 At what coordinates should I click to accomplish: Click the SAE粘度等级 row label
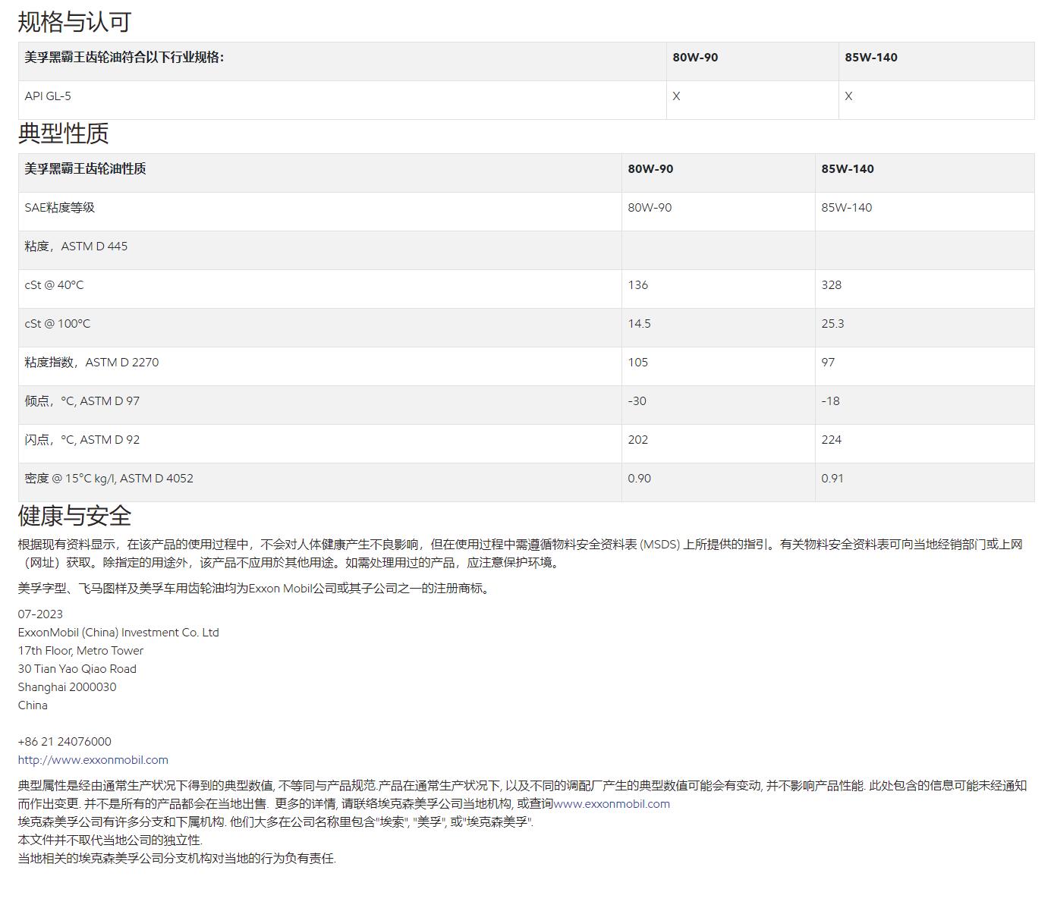(60, 208)
